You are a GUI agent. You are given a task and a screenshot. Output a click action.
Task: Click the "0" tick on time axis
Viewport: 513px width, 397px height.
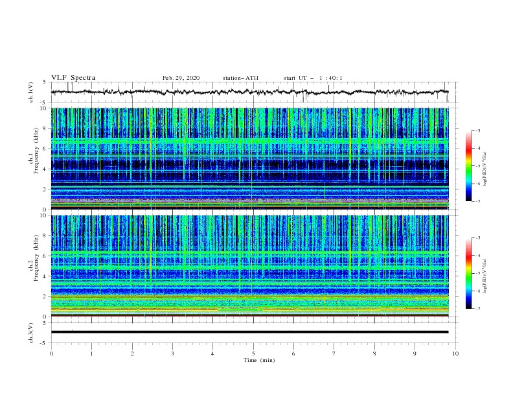pyautogui.click(x=51, y=354)
